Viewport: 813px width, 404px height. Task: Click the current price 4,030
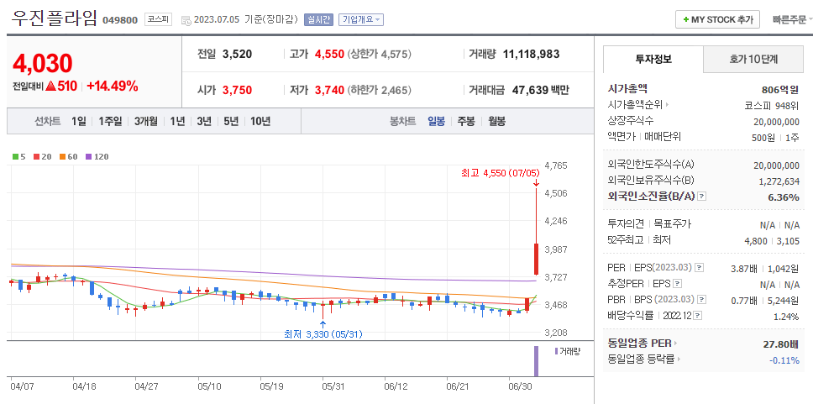pos(43,63)
